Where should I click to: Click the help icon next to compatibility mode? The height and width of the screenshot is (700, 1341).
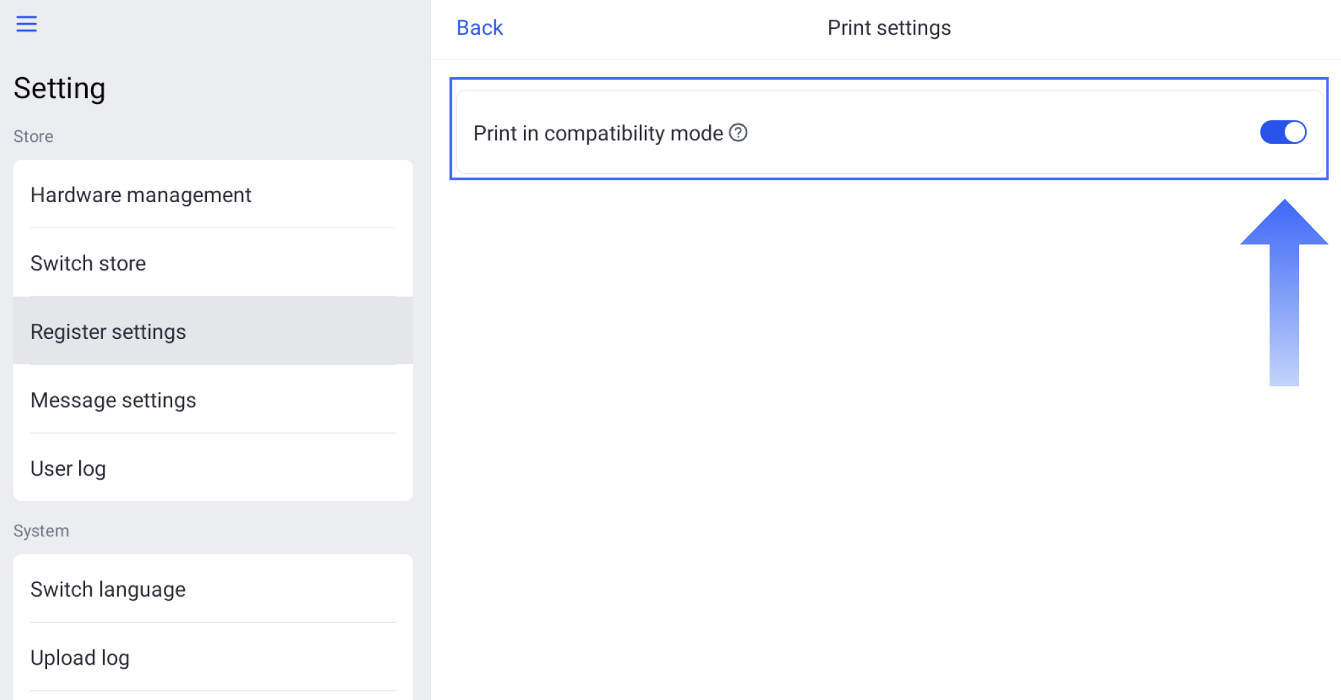739,133
